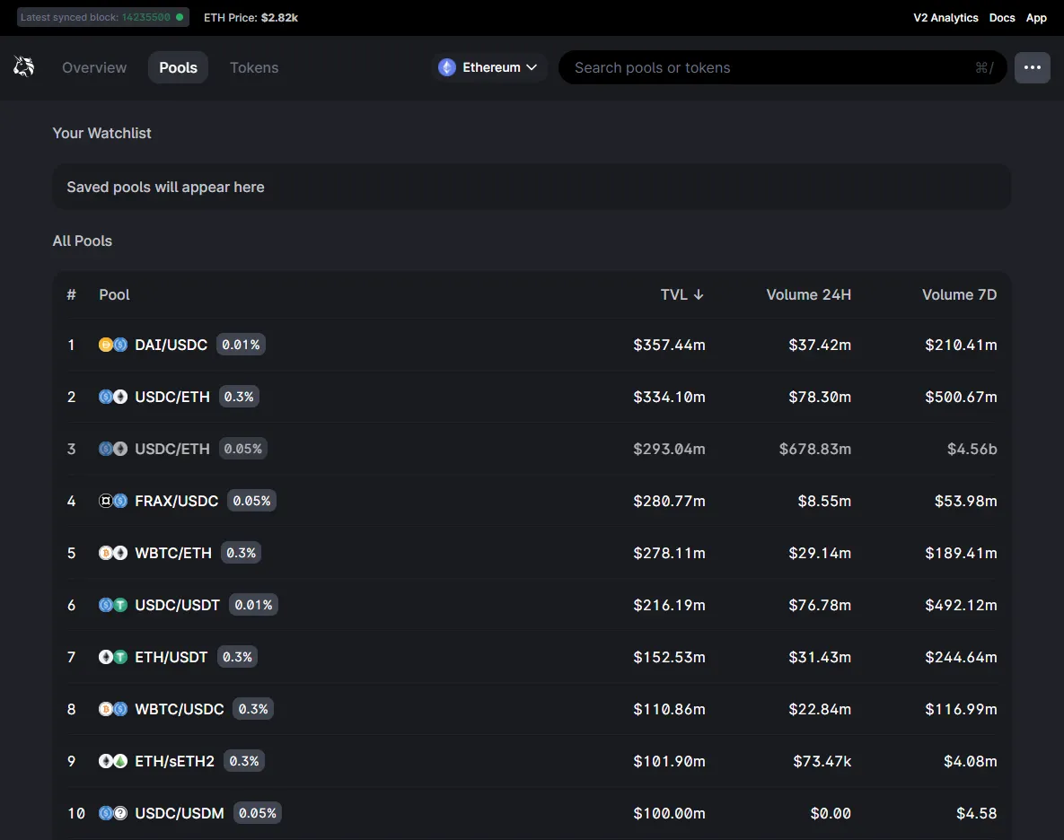Click the green sync status dot
Viewport: 1064px width, 840px height.
[180, 17]
